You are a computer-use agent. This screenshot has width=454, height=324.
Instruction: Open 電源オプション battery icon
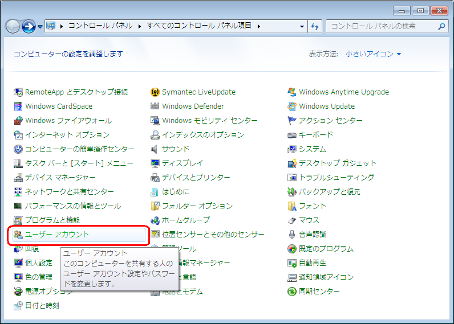coord(18,292)
